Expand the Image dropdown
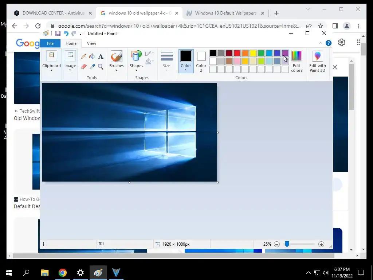The image size is (373, 280). pyautogui.click(x=70, y=70)
